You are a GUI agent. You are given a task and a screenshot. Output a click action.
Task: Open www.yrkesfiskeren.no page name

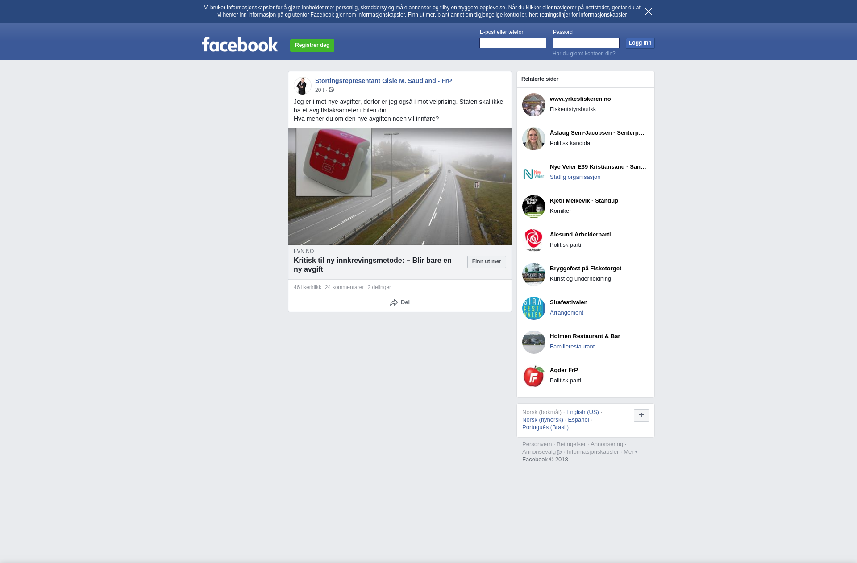(580, 99)
